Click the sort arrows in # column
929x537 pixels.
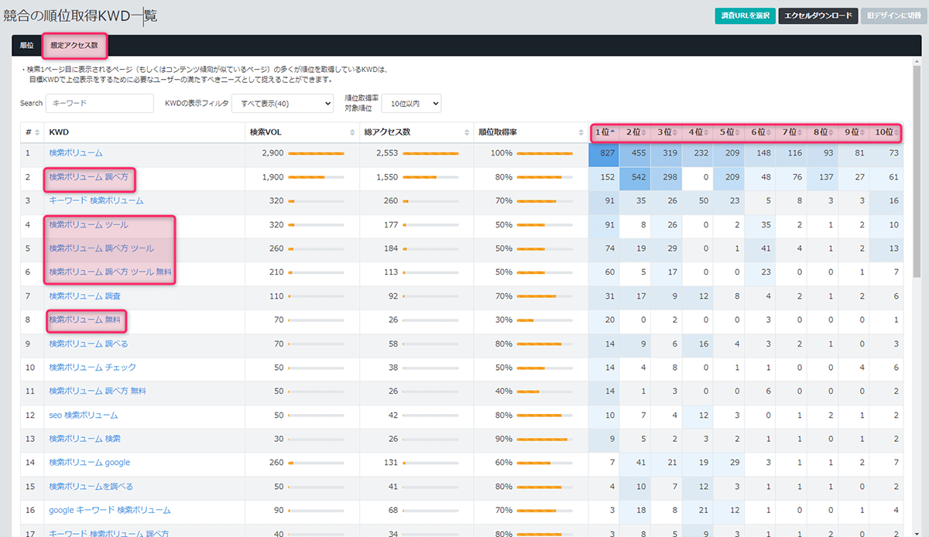coord(36,132)
